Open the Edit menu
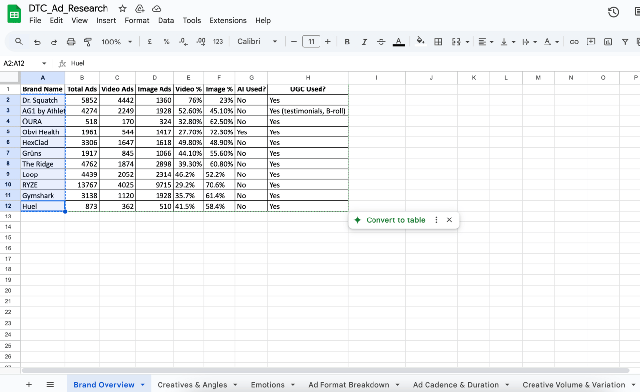Viewport: 640px width, 392px height. (56, 20)
